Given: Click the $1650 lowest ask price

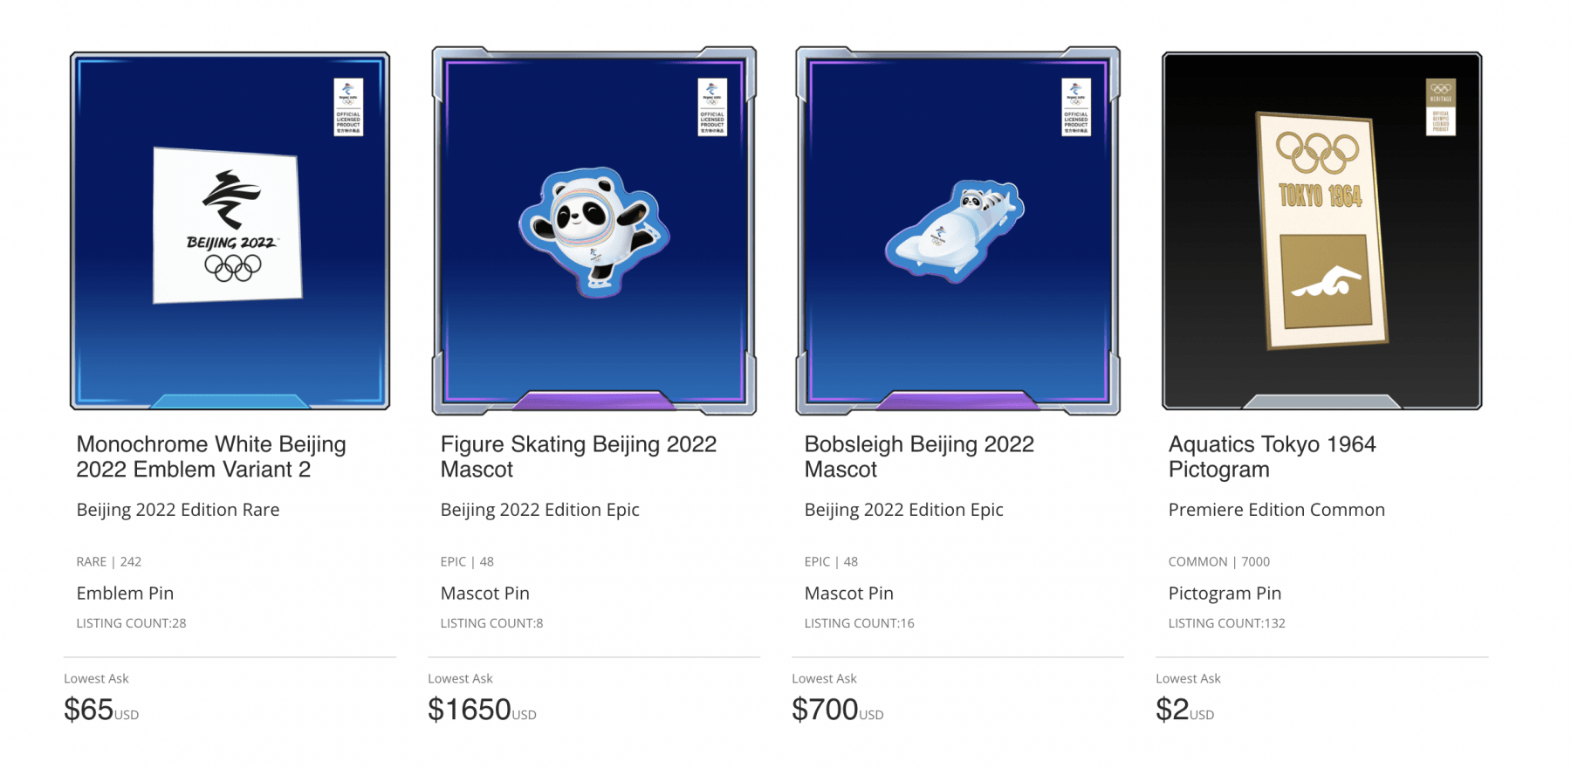Looking at the screenshot, I should [470, 710].
